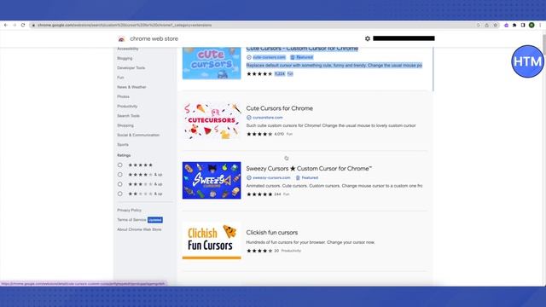
Task: Click the Productivity tag under Clickish fun cursors
Action: (x=291, y=251)
